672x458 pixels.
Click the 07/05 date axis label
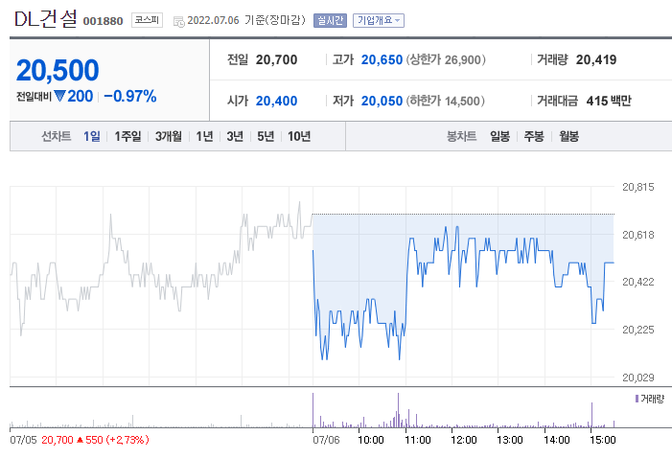point(23,440)
